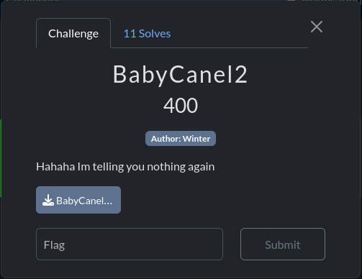Image resolution: width=362 pixels, height=279 pixels.
Task: Click the download icon on the file button
Action: (48, 200)
